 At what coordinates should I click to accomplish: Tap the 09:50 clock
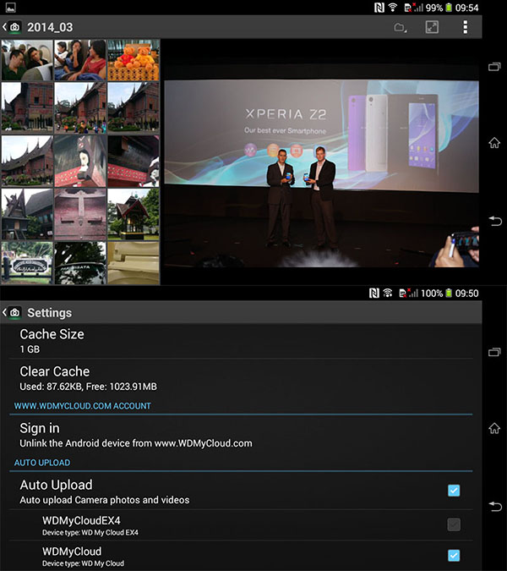(467, 294)
